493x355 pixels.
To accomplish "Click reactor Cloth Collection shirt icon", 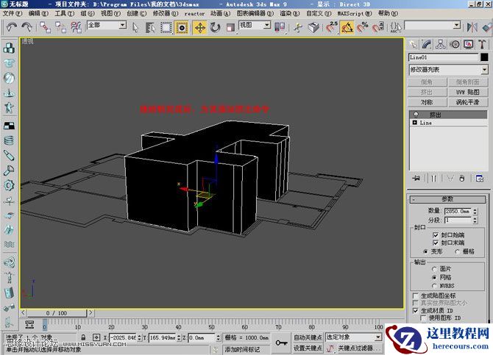I will (x=9, y=63).
